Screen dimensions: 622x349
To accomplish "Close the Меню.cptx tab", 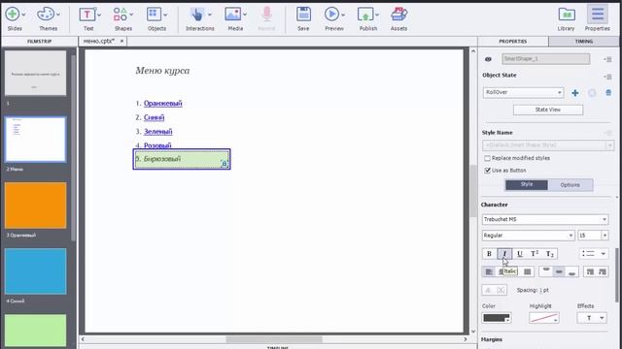I will coord(121,41).
